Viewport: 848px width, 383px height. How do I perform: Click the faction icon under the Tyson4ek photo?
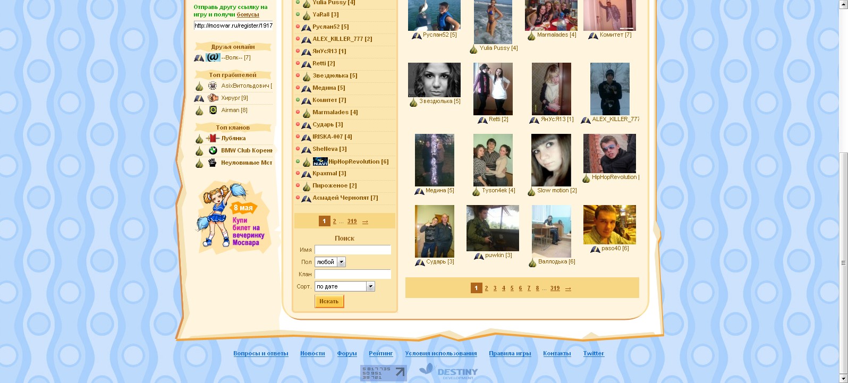pyautogui.click(x=476, y=191)
